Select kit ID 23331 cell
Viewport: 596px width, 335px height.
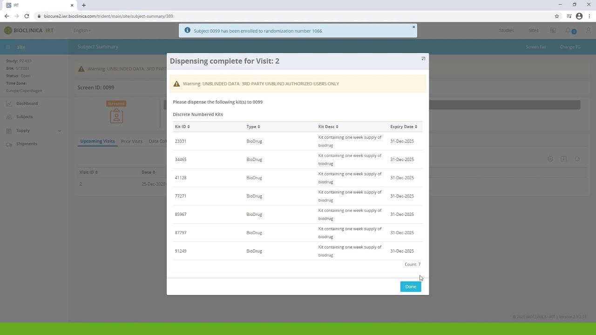tap(181, 141)
